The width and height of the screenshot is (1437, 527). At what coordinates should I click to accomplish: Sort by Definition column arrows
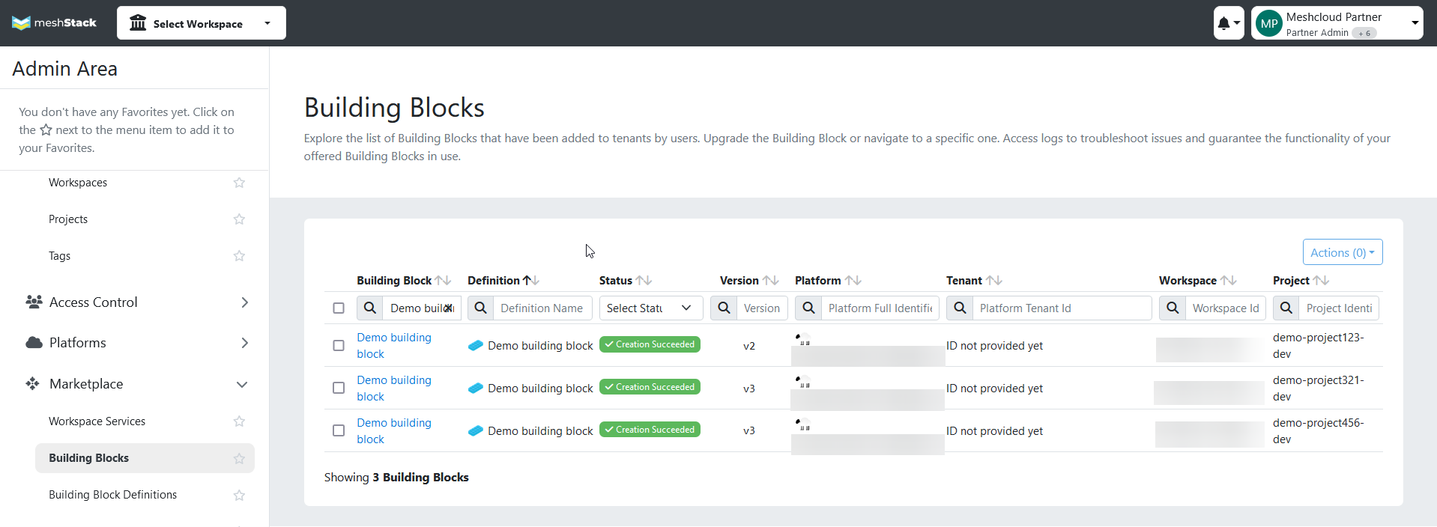tap(531, 280)
